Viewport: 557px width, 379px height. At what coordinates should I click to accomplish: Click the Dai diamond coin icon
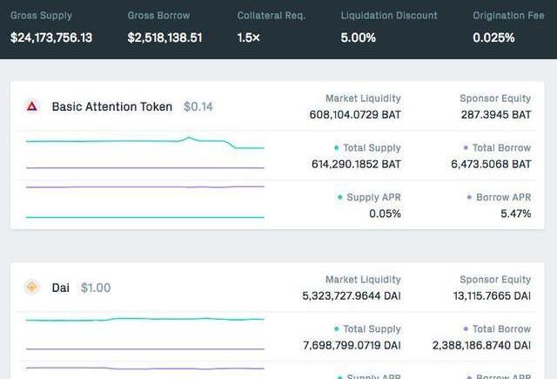[32, 287]
